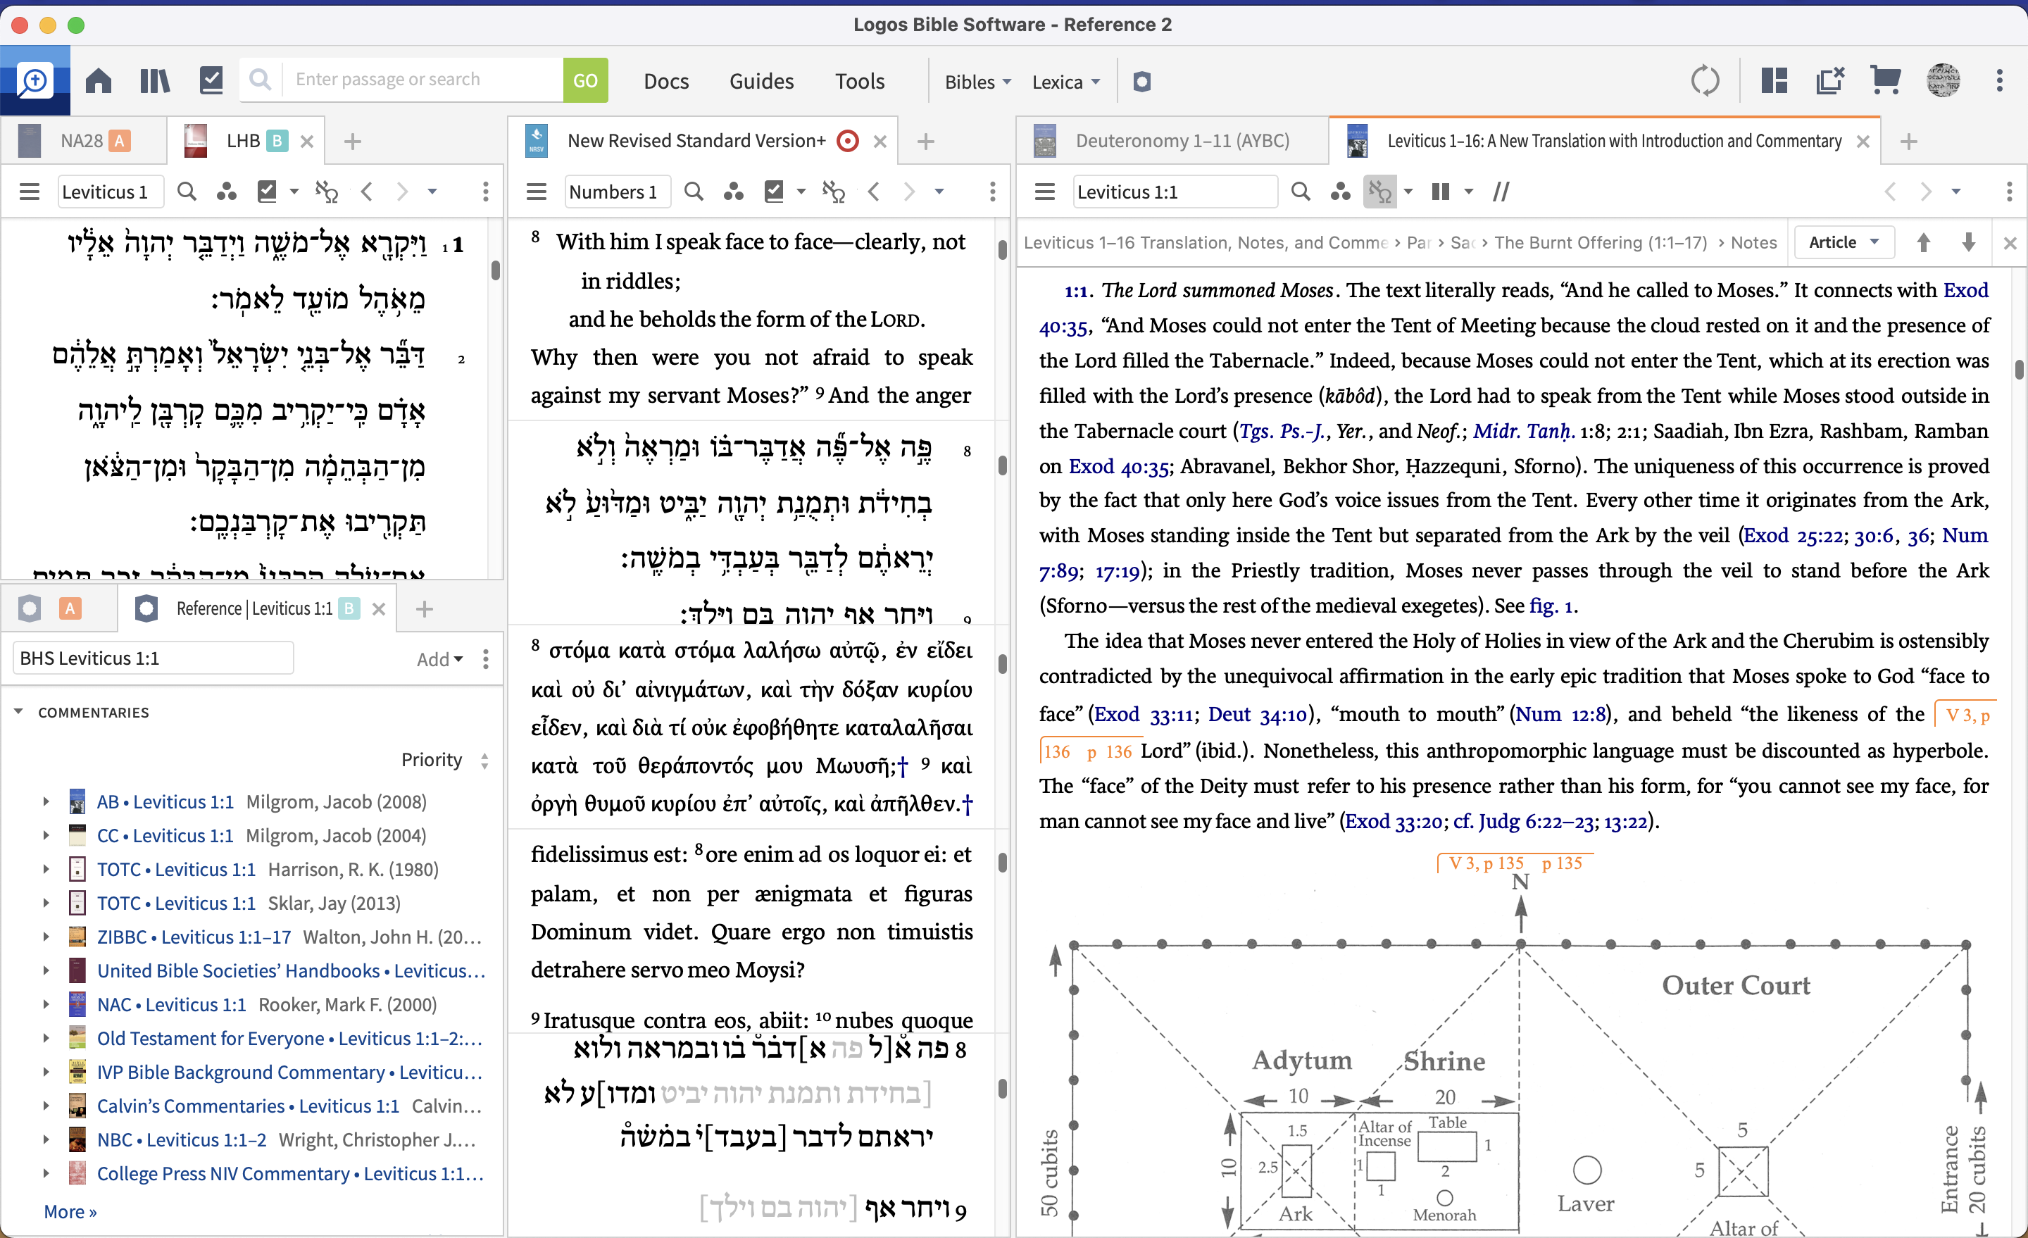Open the shopping cart store icon
2028x1238 pixels.
coord(1886,81)
